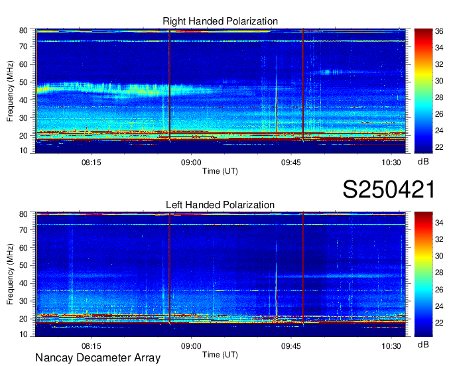Click the 22 dB label on the top colorbar
This screenshot has width=451, height=366.
click(x=439, y=147)
